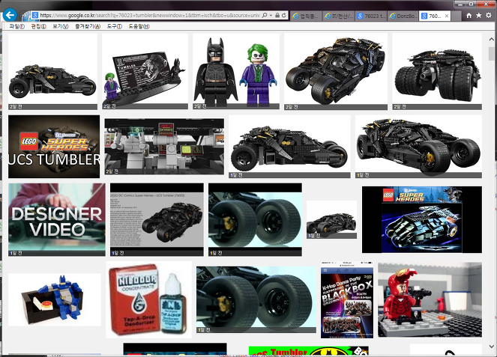497x357 pixels.
Task: Click the security lock icon in address bar
Action: (277, 15)
